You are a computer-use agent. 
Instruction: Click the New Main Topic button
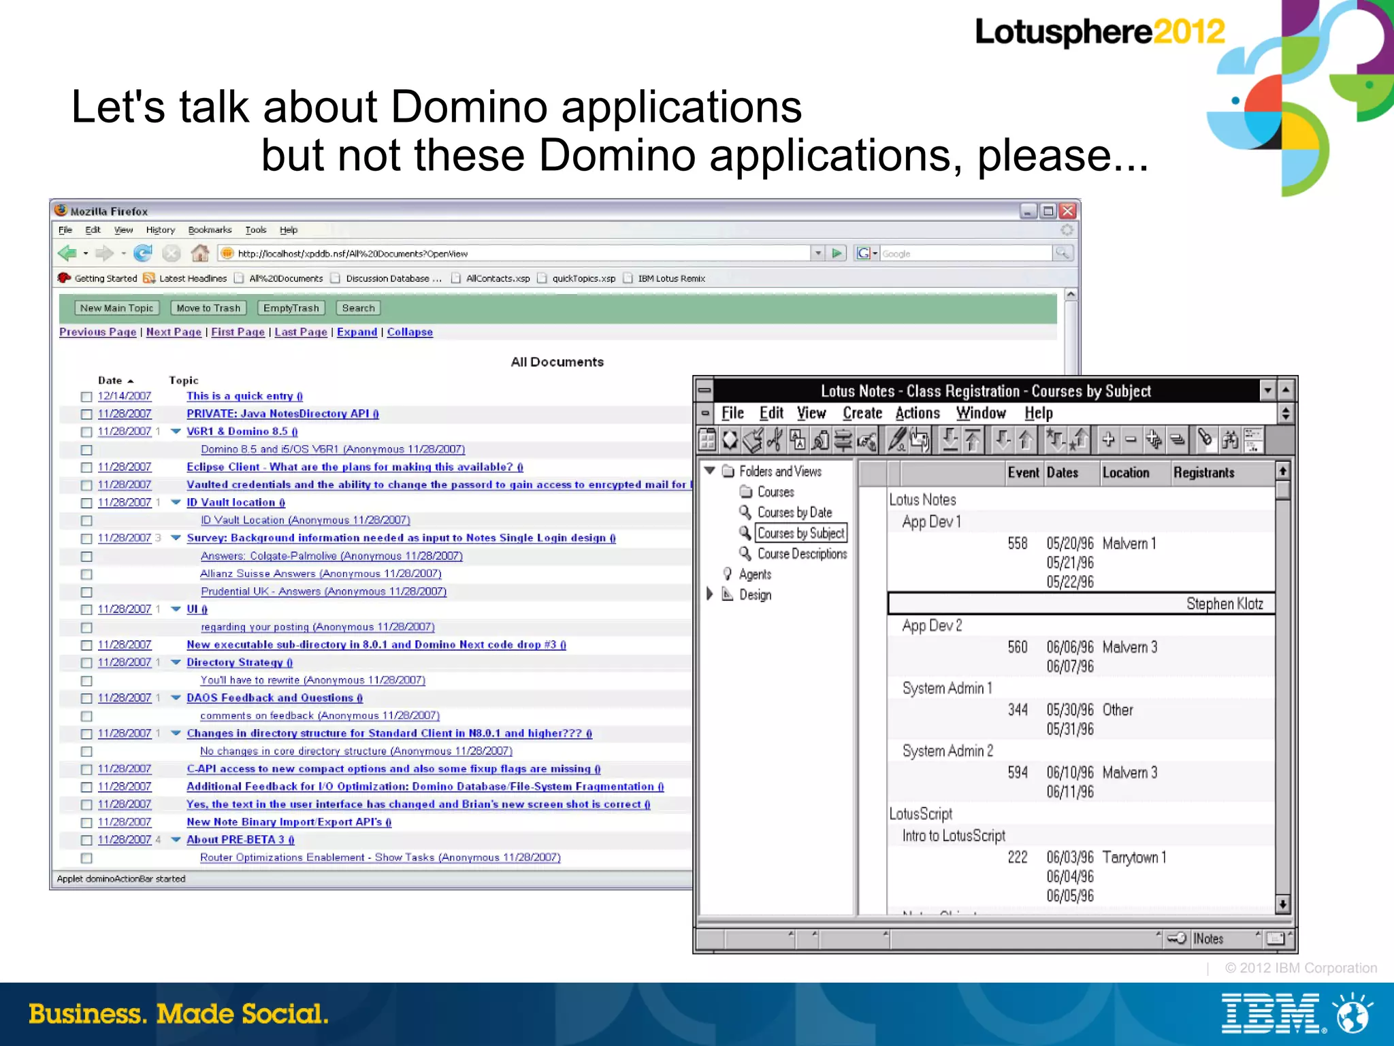pos(117,308)
